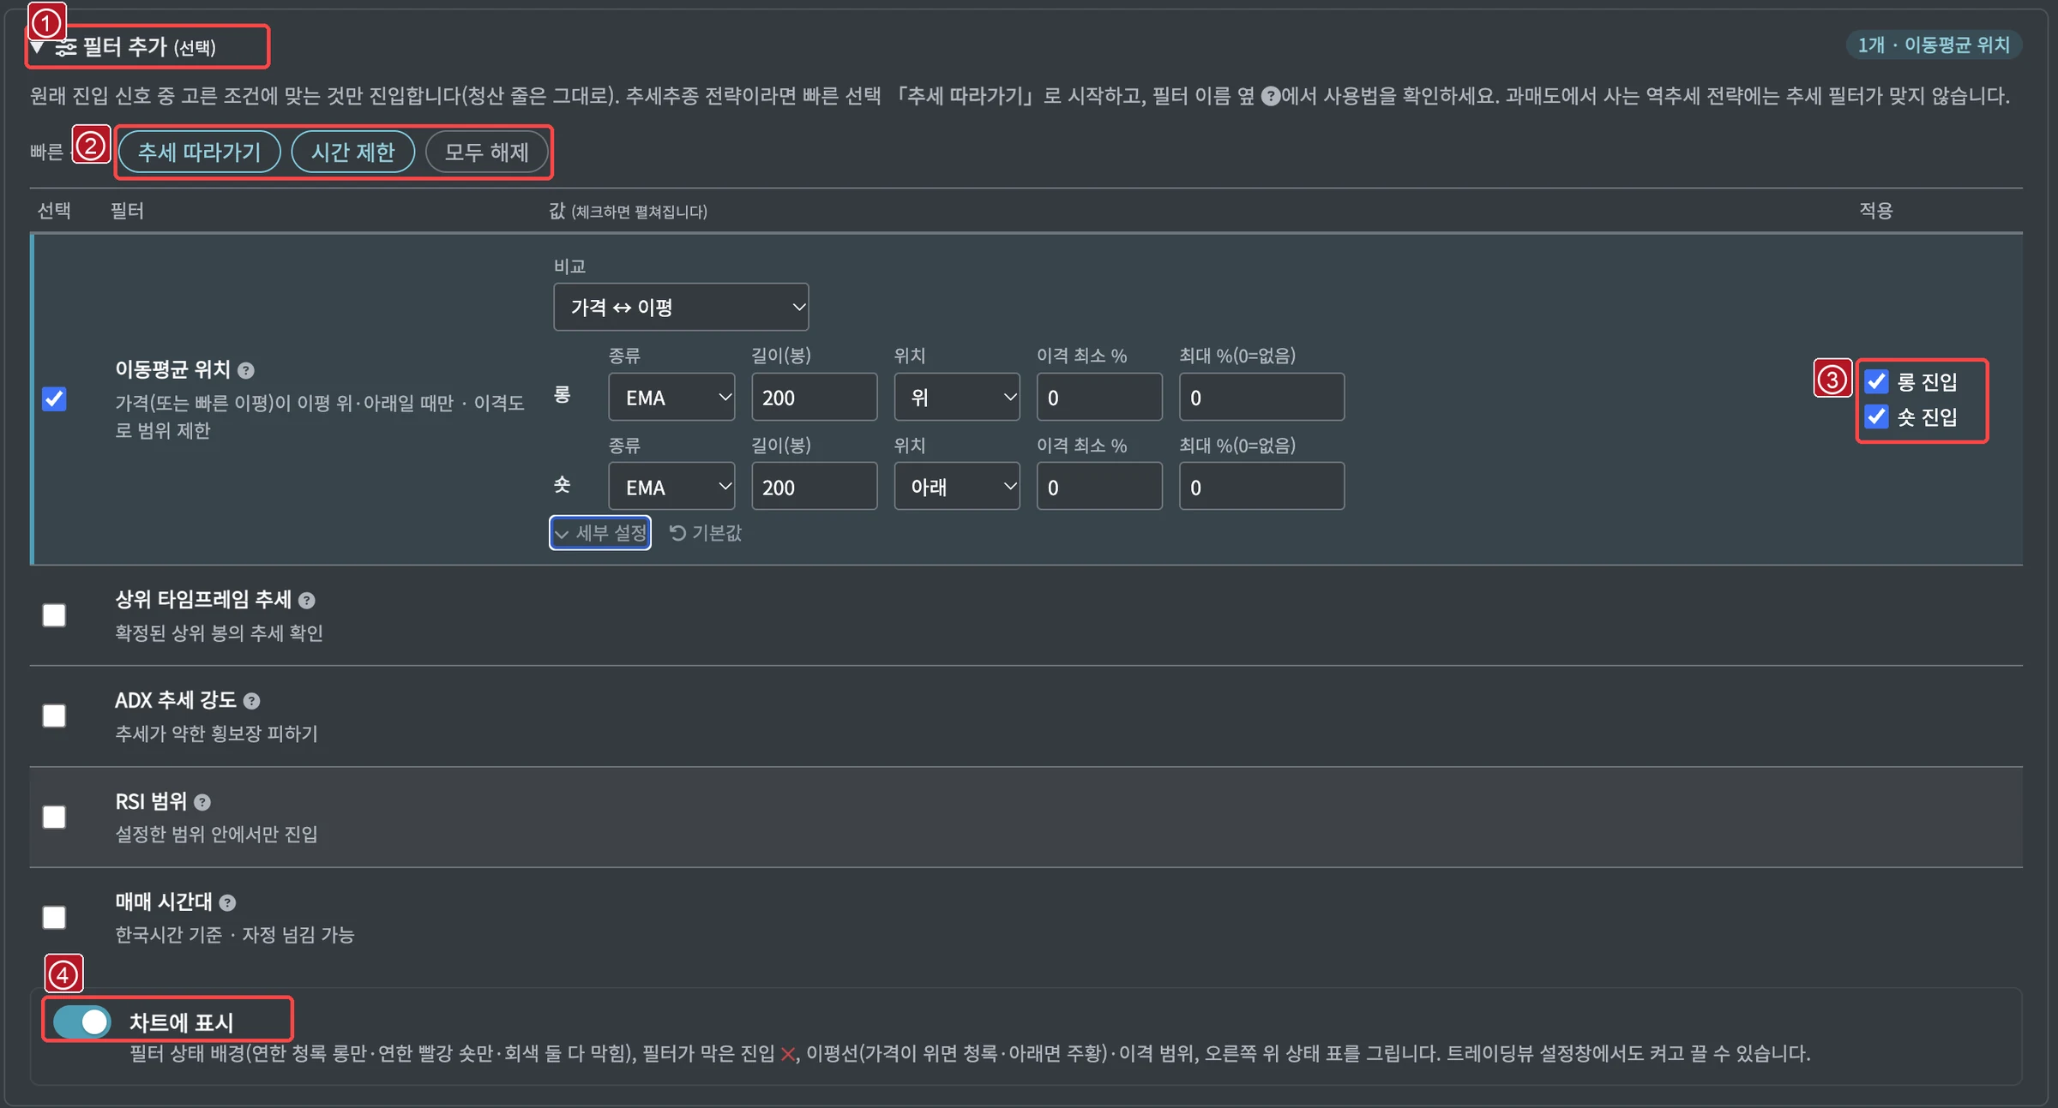The height and width of the screenshot is (1108, 2058).
Task: Turn off the 차트에 표시 toggle
Action: (81, 1021)
